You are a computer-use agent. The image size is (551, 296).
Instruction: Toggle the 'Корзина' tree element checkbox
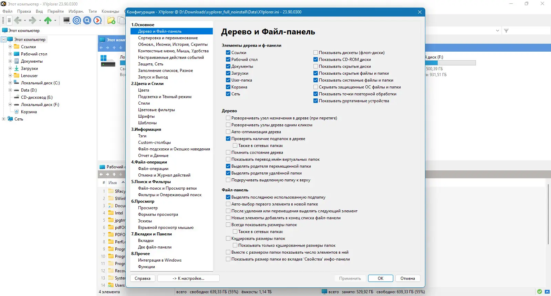[x=228, y=87]
